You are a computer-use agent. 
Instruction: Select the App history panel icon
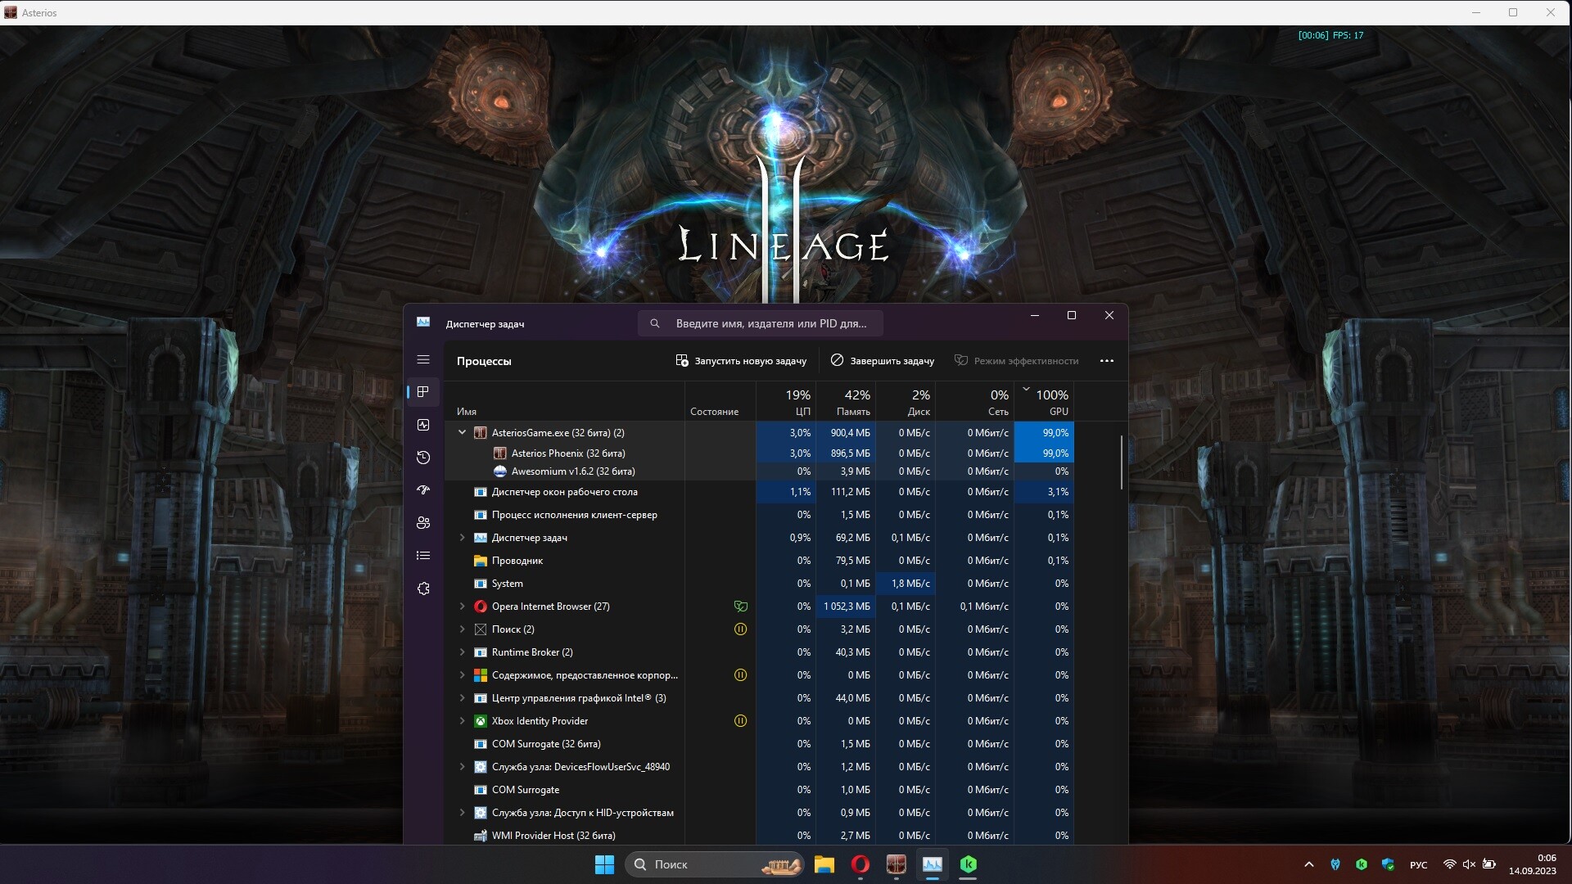[423, 457]
